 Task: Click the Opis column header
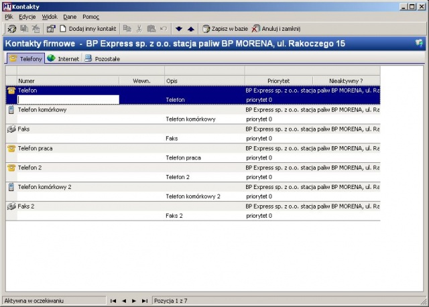[204, 81]
